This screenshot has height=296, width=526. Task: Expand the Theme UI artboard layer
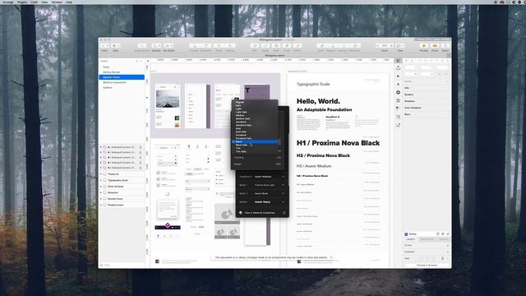point(101,174)
